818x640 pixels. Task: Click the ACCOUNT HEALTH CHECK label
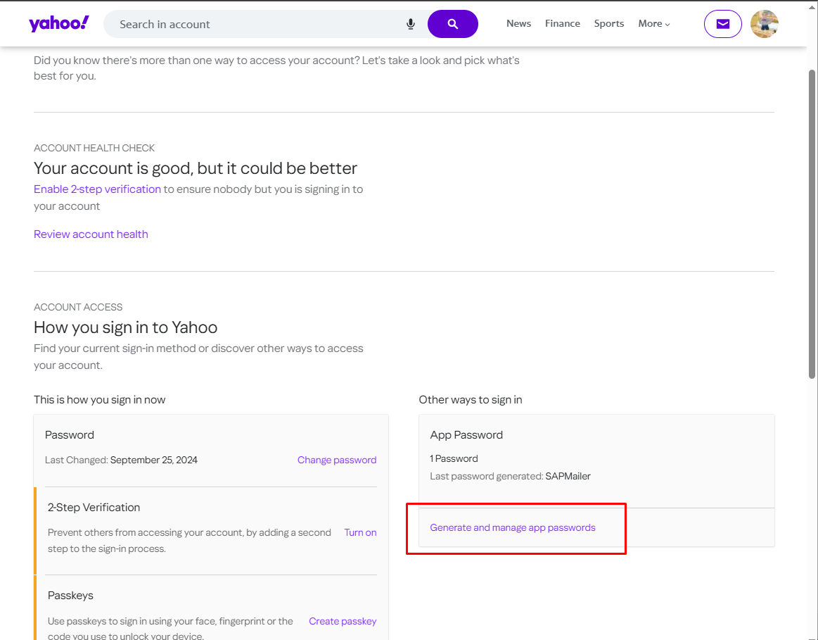click(94, 148)
